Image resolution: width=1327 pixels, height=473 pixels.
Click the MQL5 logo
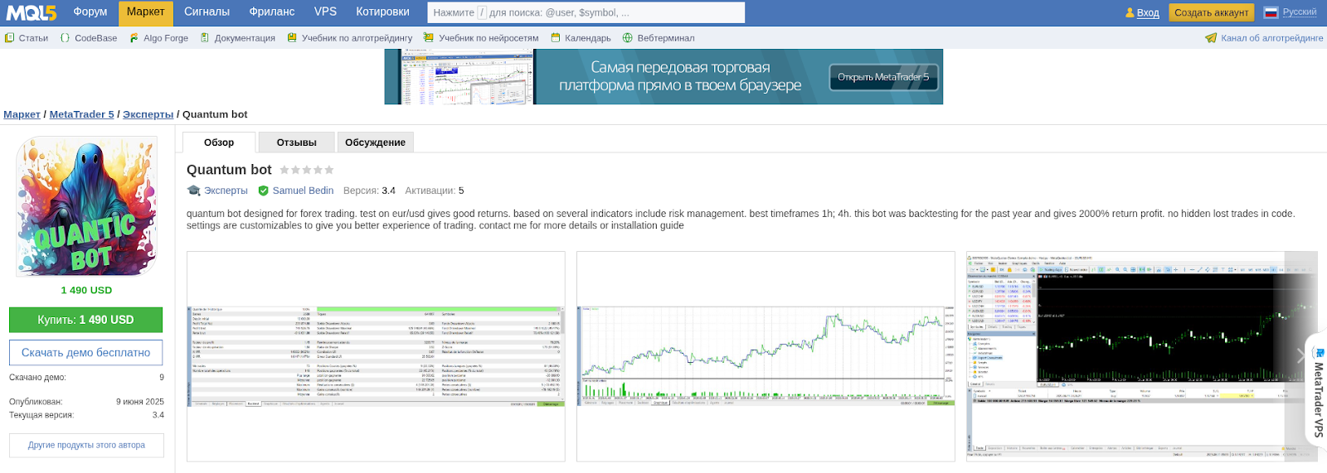32,12
